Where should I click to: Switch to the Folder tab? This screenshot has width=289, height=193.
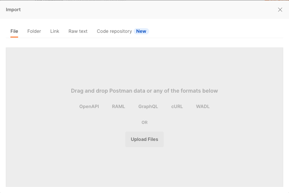34,31
